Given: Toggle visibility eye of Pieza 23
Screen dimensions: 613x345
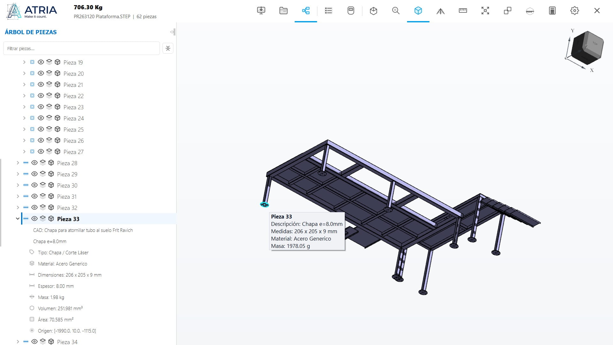Looking at the screenshot, I should [x=41, y=107].
